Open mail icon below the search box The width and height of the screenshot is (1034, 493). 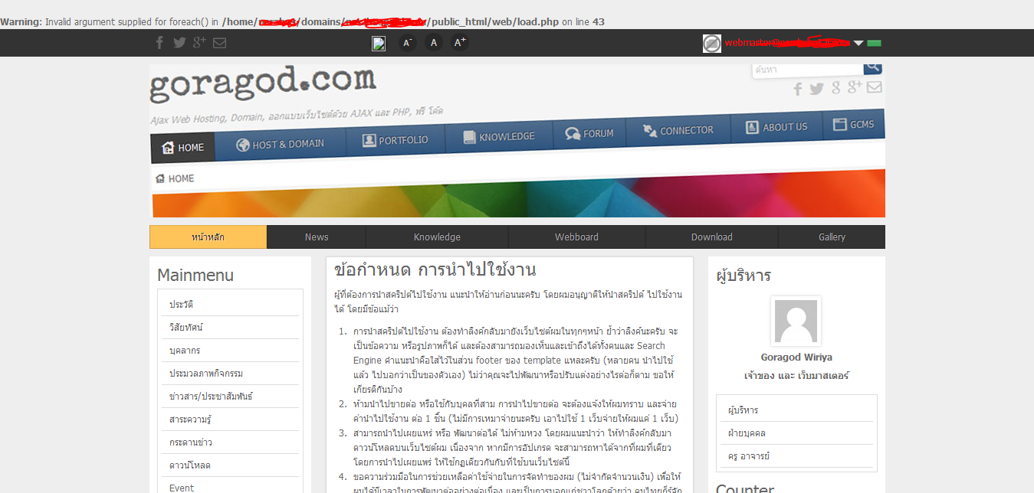[x=875, y=87]
